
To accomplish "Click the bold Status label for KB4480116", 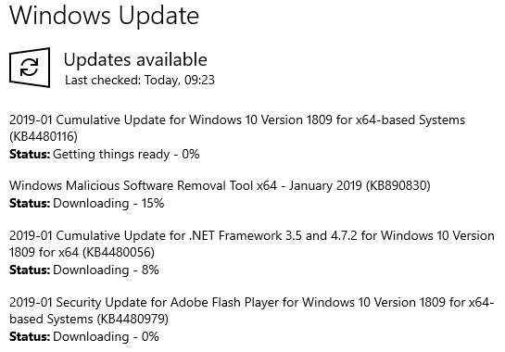I will [x=30, y=155].
